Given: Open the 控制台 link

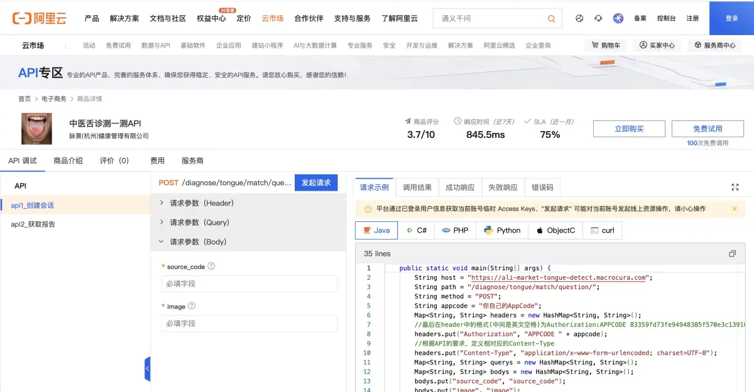Looking at the screenshot, I should coord(666,18).
